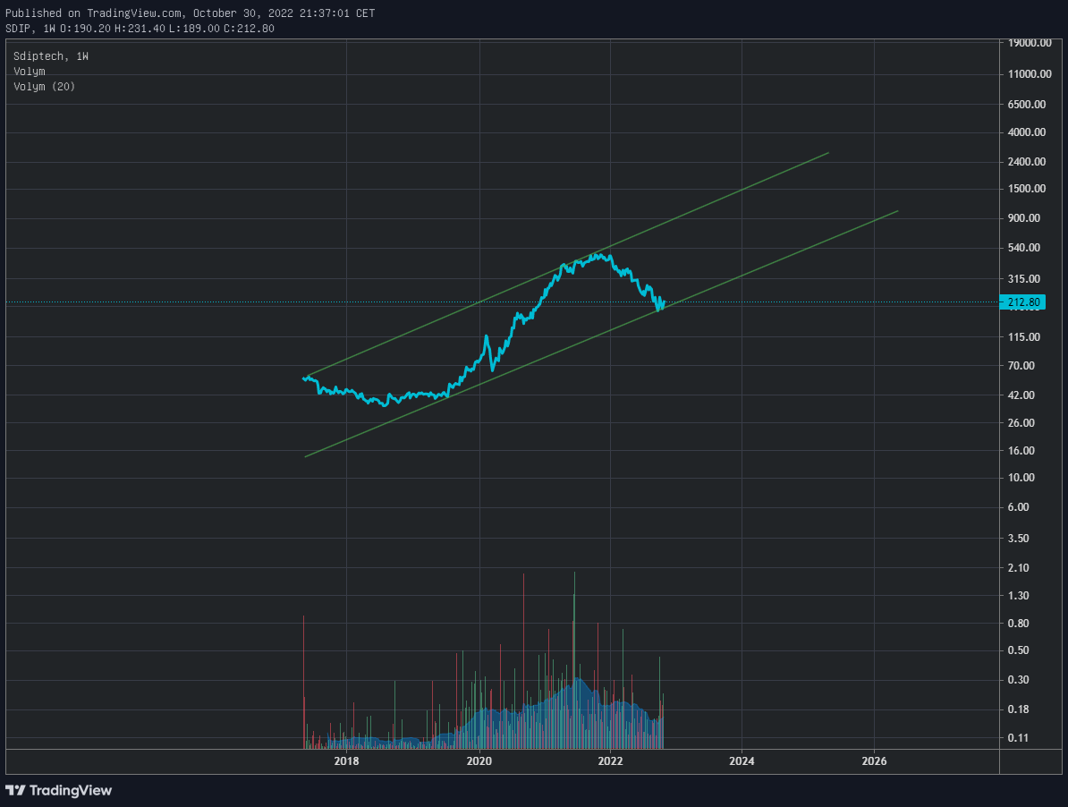
Task: Click the SDIP OHLC values line
Action: coord(140,29)
